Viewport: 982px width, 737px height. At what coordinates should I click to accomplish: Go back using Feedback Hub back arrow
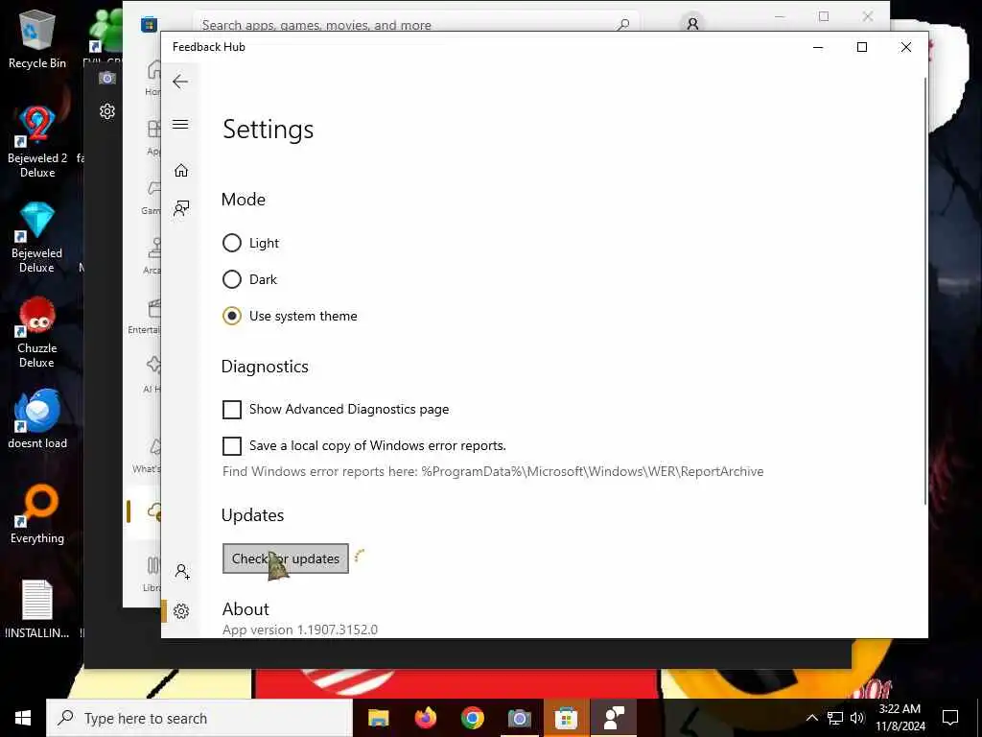point(180,82)
